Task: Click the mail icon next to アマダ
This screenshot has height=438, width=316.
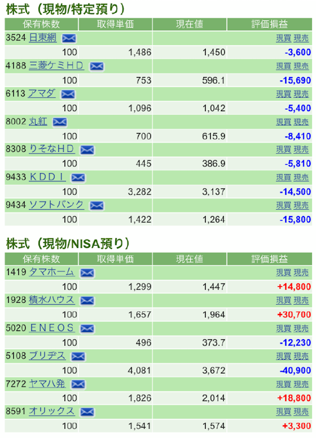Action: click(x=68, y=94)
